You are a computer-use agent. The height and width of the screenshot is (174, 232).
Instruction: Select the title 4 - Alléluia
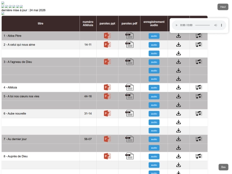pos(10,88)
